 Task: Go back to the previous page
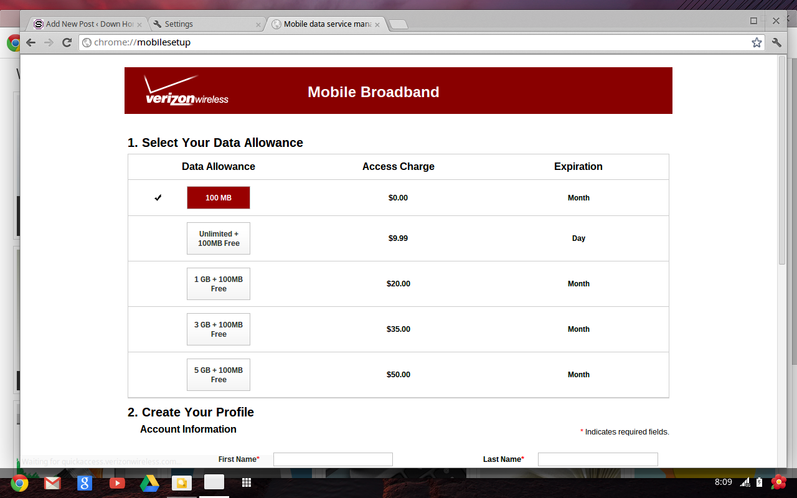pyautogui.click(x=31, y=42)
